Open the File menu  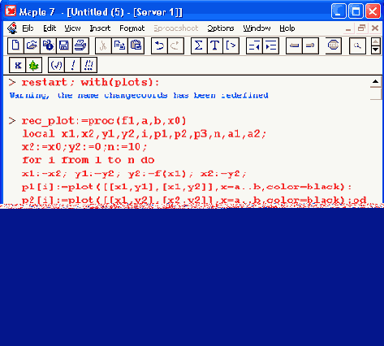click(28, 28)
